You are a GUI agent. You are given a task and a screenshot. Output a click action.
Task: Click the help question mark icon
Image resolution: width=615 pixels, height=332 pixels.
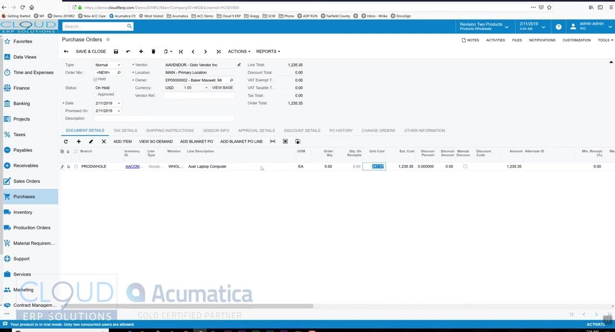point(558,27)
